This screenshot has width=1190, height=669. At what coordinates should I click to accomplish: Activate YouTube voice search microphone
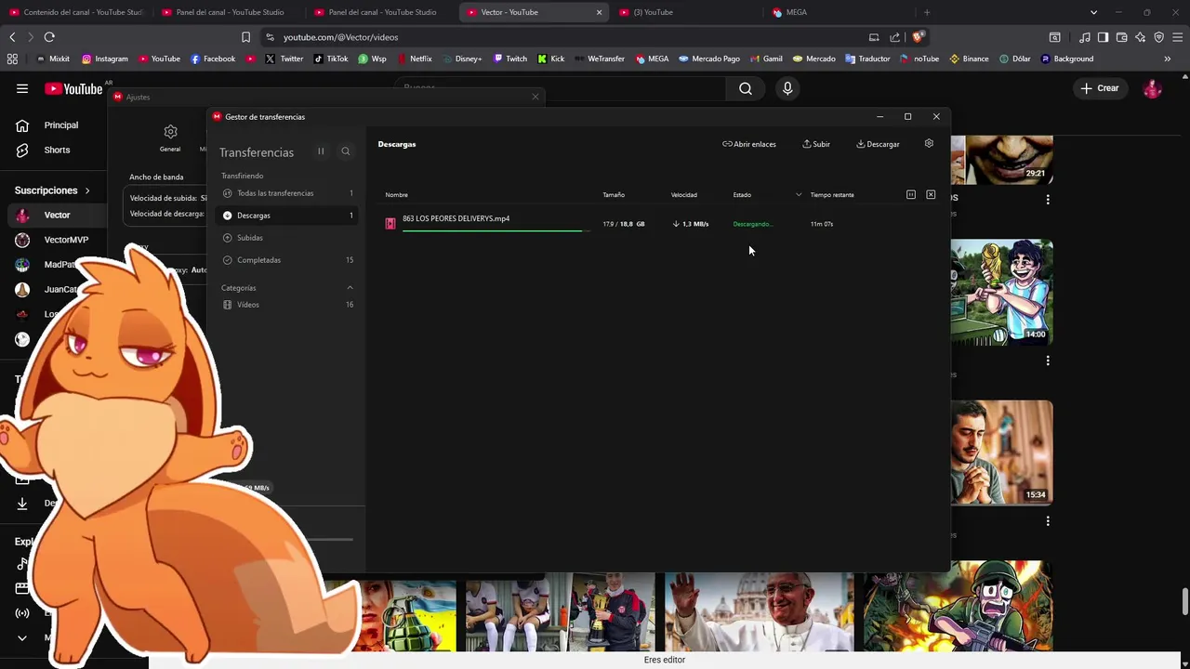click(x=787, y=88)
